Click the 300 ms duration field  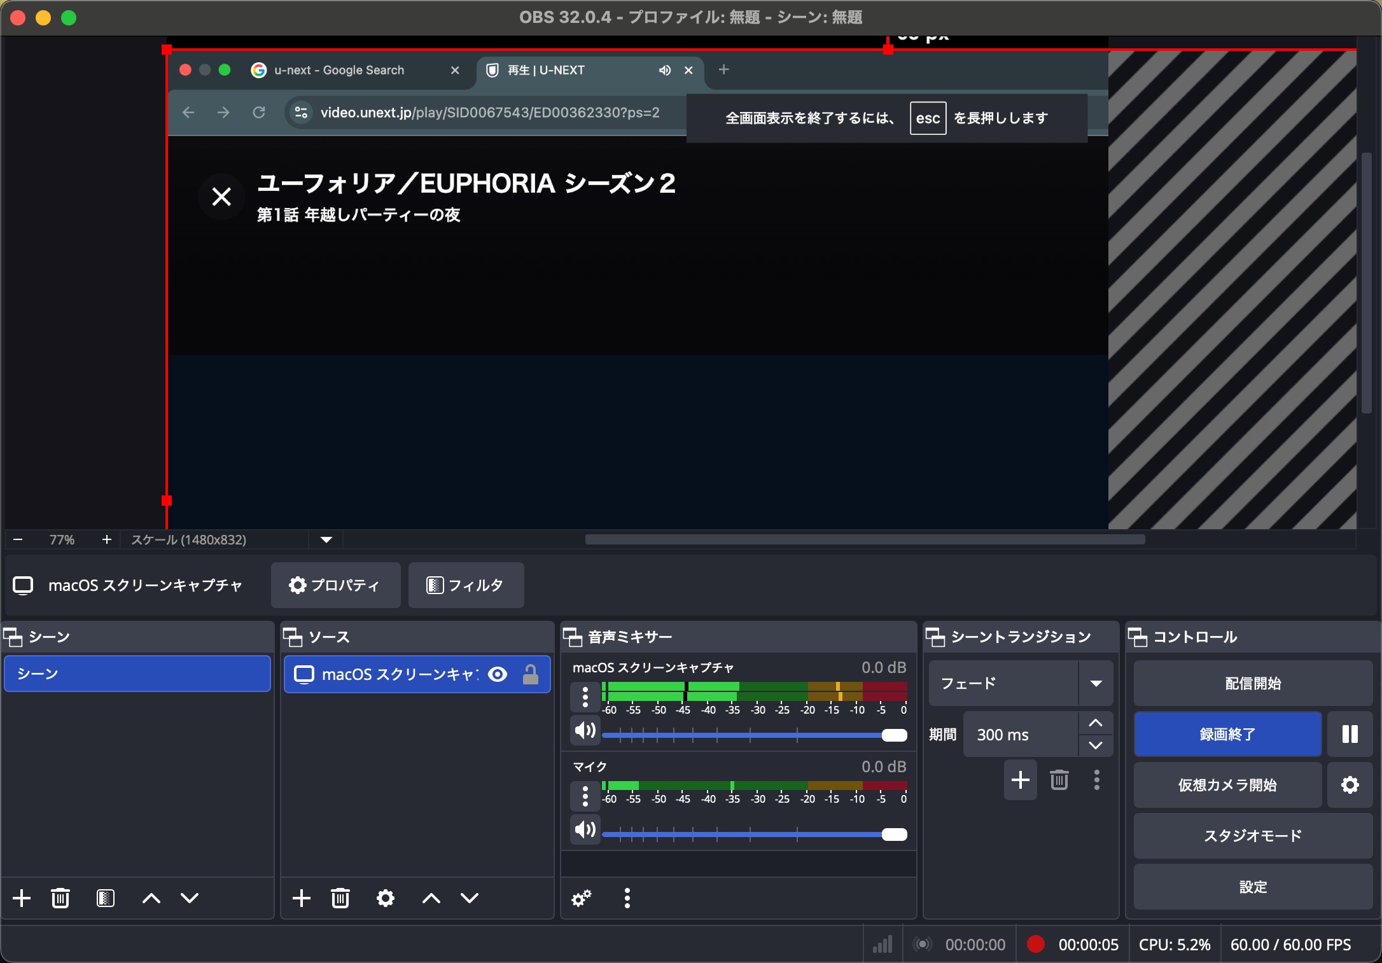coord(1021,735)
